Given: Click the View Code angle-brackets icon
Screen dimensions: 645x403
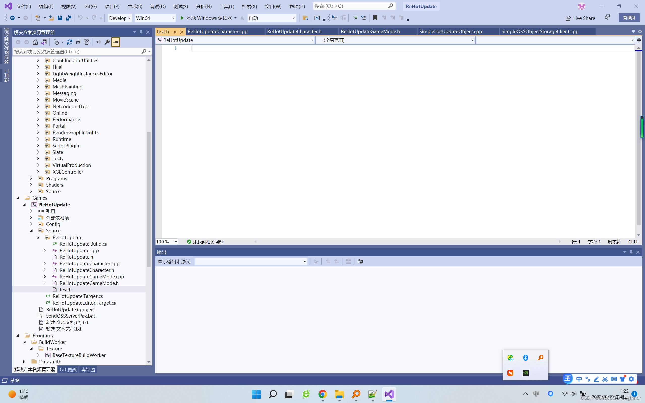Looking at the screenshot, I should (x=98, y=42).
